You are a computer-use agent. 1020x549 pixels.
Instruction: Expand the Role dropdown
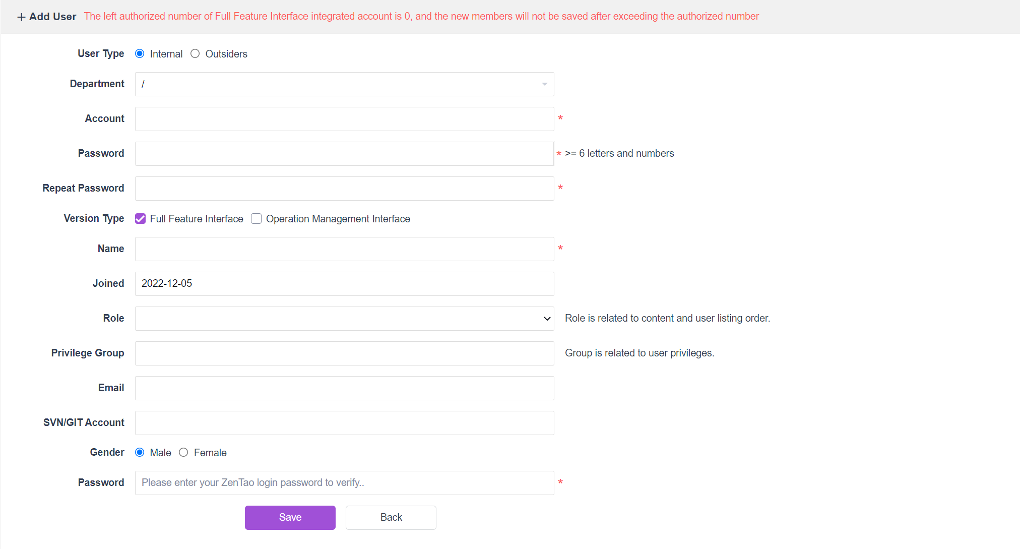pyautogui.click(x=344, y=319)
